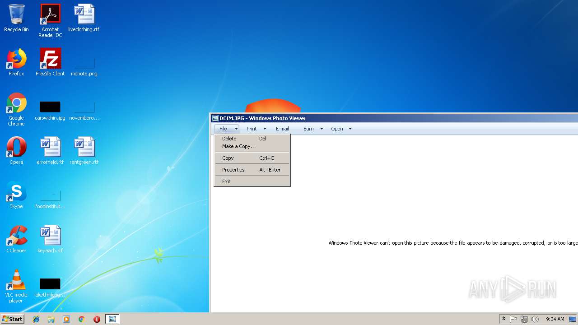The height and width of the screenshot is (325, 578).
Task: Open the 9:34 AM clock
Action: tap(555, 319)
